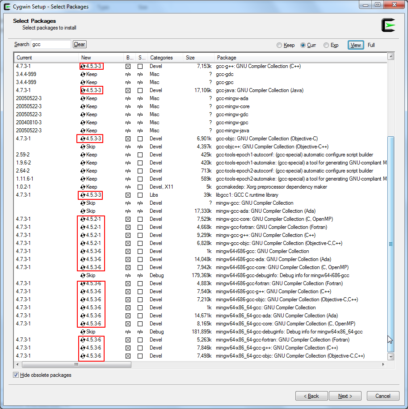Toggle Hide obsolete packages checkbox
This screenshot has height=409, width=408.
coord(16,375)
